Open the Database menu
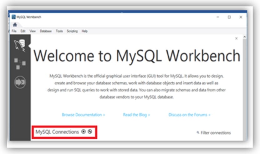260x154 pixels. pyautogui.click(x=46, y=31)
